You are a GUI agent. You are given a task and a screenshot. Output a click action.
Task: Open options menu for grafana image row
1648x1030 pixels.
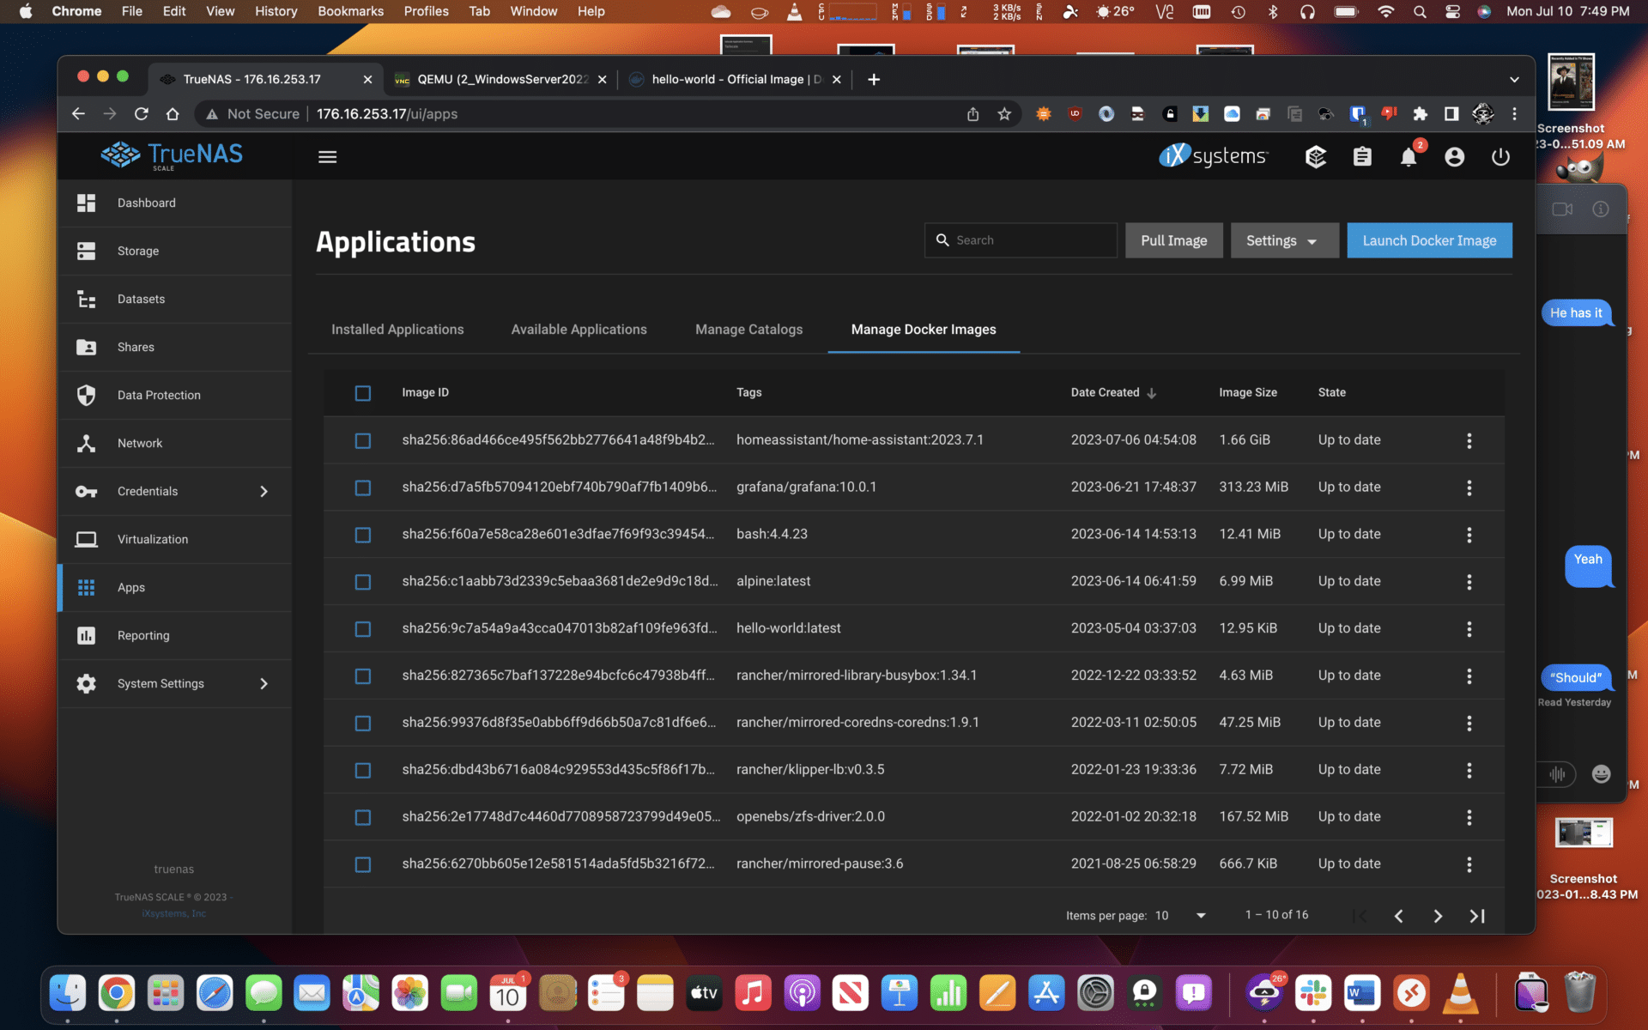tap(1469, 488)
